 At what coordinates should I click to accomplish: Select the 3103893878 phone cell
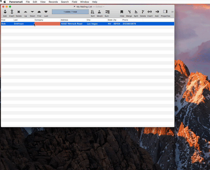(x=132, y=24)
